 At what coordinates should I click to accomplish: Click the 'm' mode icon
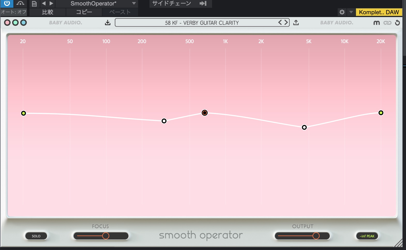[x=377, y=23]
